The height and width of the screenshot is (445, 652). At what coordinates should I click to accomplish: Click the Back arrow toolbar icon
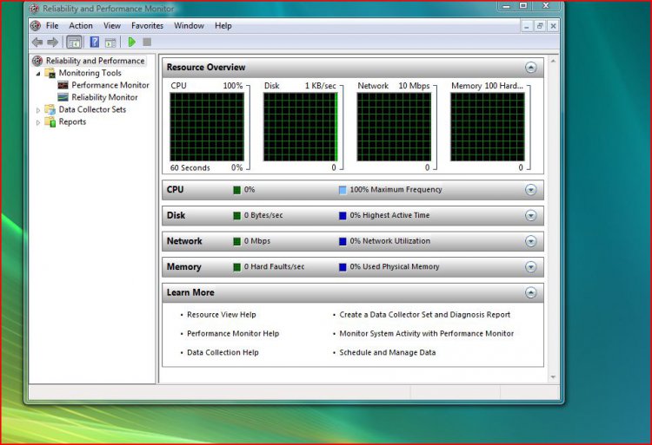pos(37,42)
